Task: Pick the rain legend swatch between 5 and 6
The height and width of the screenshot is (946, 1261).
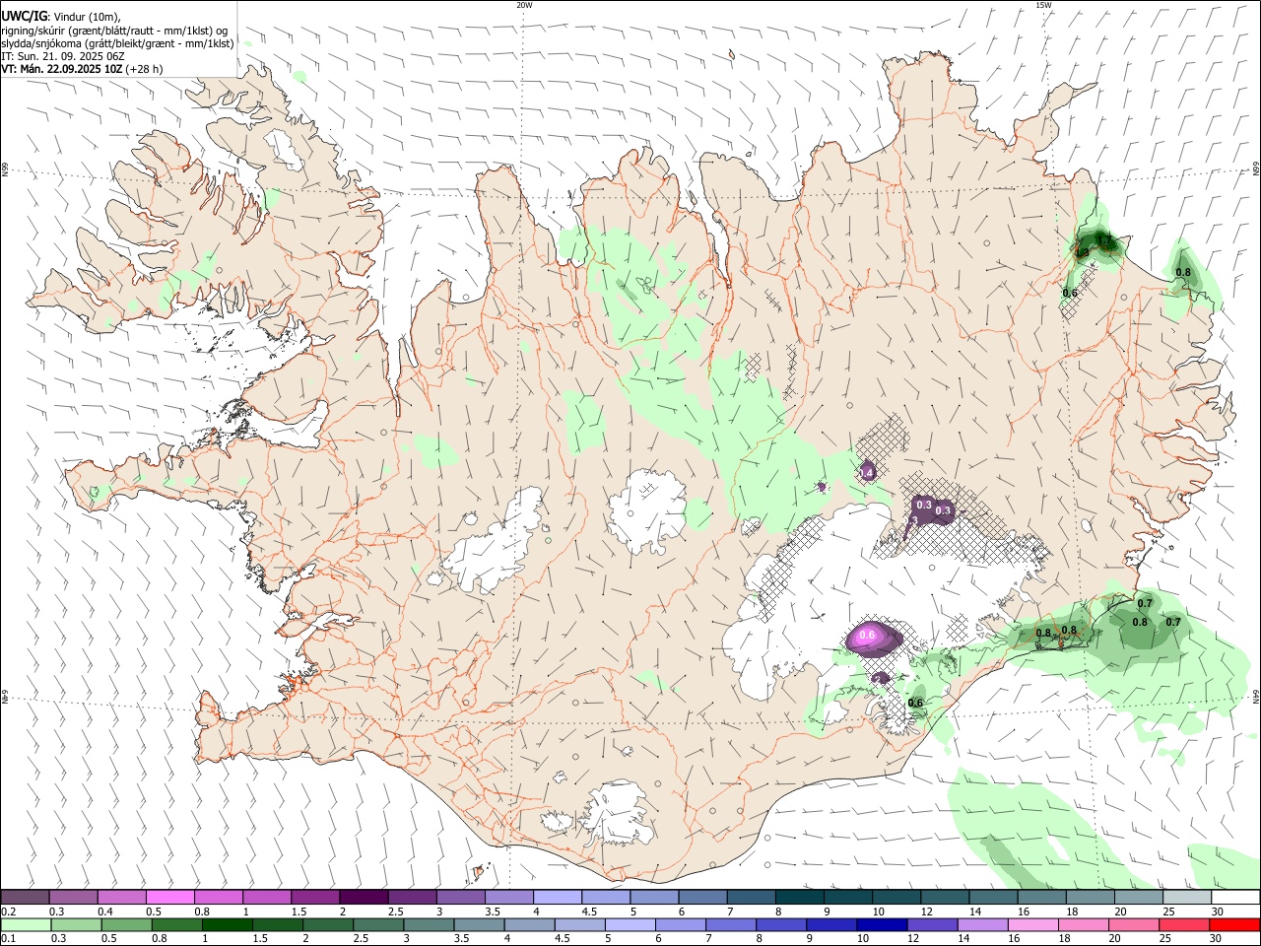Action: 630,924
